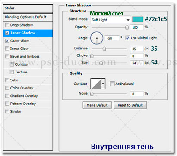Open the Blend Mode Soft Light dropdown
Screen dimensions: 177x156
(111, 20)
